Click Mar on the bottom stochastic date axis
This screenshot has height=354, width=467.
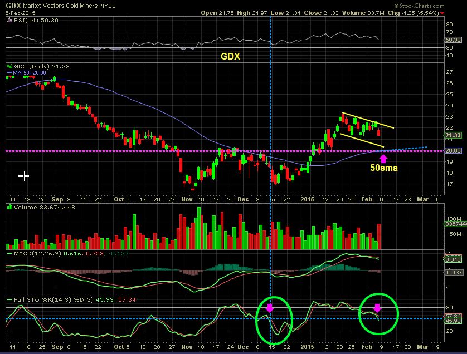point(422,347)
